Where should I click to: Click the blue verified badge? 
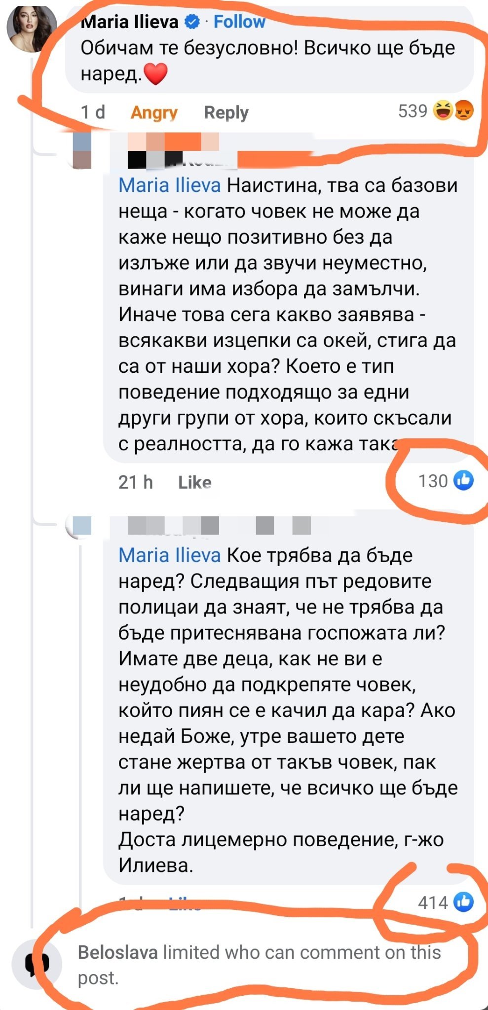click(x=192, y=22)
